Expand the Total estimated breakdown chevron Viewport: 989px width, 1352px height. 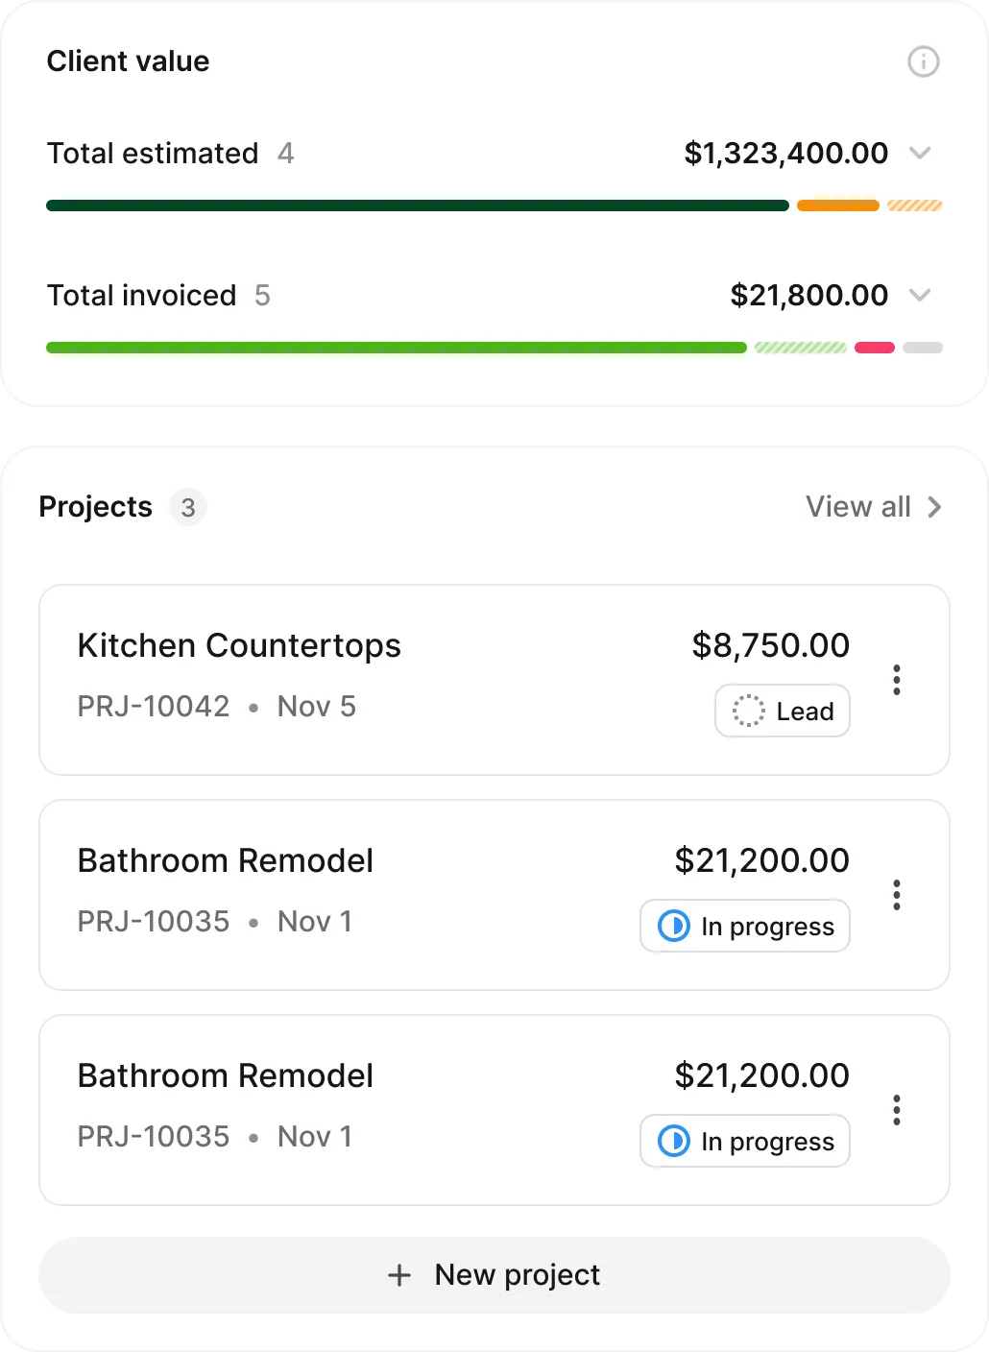pyautogui.click(x=920, y=154)
